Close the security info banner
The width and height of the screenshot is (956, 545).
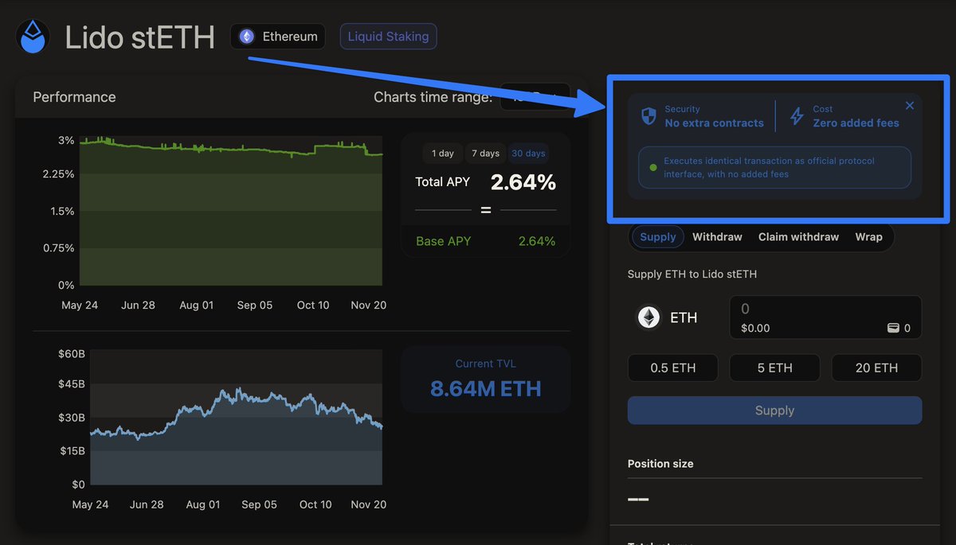point(910,106)
